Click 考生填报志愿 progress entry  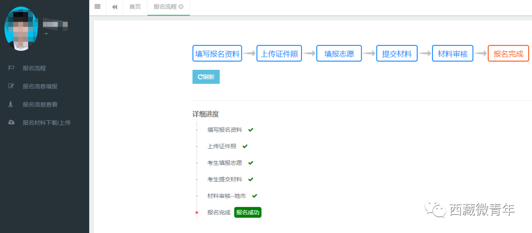[225, 163]
